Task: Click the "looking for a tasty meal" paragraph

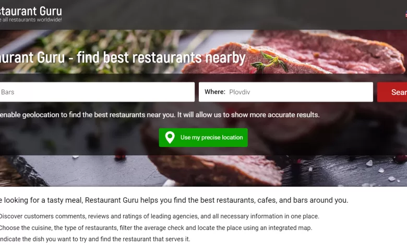Action: (x=174, y=200)
